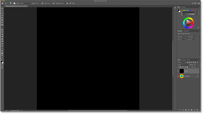Click foreground color swatch in Color panel

178,10
